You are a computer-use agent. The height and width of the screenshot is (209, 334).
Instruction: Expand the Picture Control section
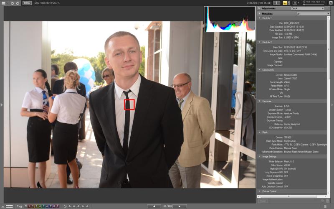click(x=259, y=191)
